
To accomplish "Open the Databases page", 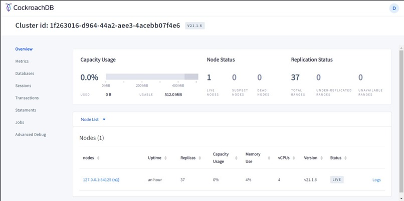I will click(x=25, y=73).
